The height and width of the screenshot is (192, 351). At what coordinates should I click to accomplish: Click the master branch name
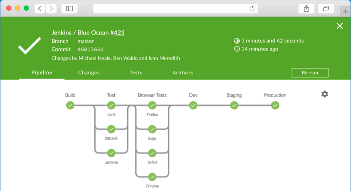(x=86, y=41)
